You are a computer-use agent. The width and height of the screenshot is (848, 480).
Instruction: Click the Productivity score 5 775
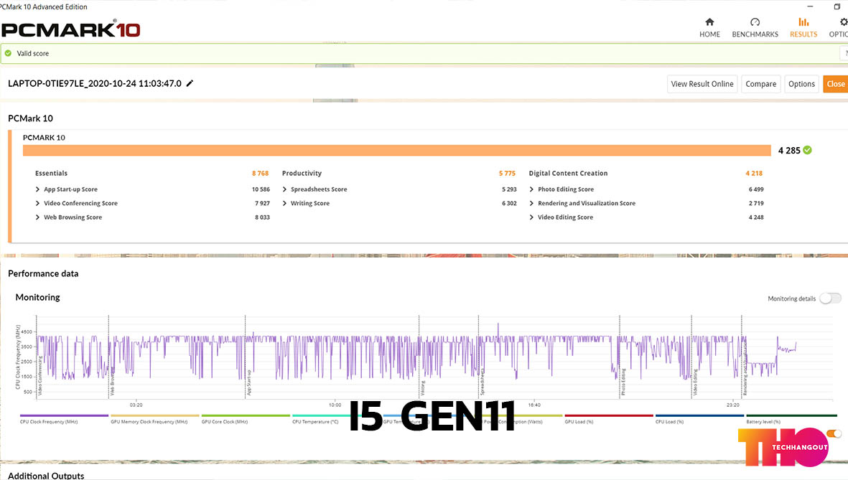coord(507,173)
